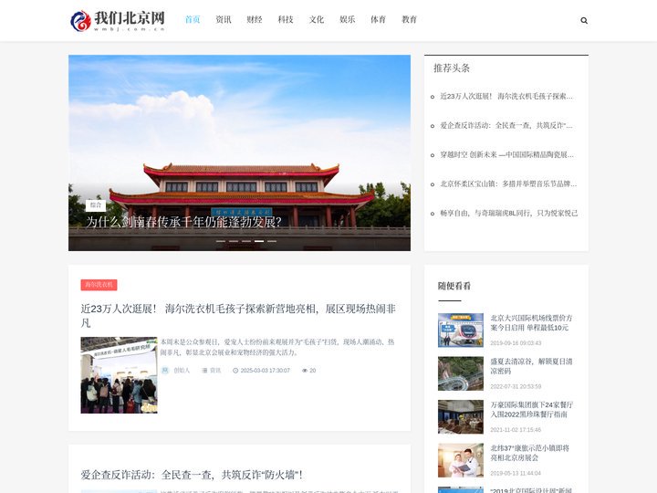Viewport: 657px width, 493px height.
Task: Go to the 首页 nav tab
Action: point(193,19)
